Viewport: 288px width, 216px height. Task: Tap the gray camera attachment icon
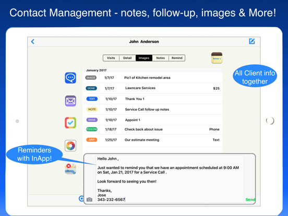pyautogui.click(x=89, y=199)
